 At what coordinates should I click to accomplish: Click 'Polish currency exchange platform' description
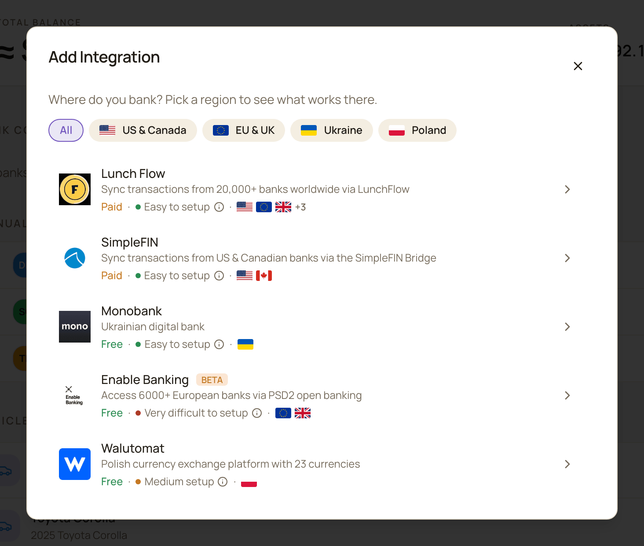[231, 464]
